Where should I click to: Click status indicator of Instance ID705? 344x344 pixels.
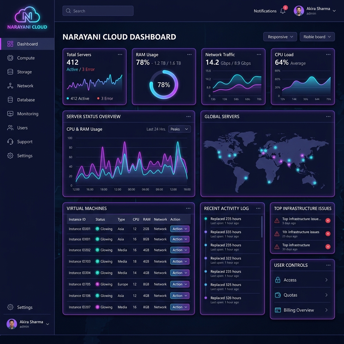pyautogui.click(x=97, y=284)
